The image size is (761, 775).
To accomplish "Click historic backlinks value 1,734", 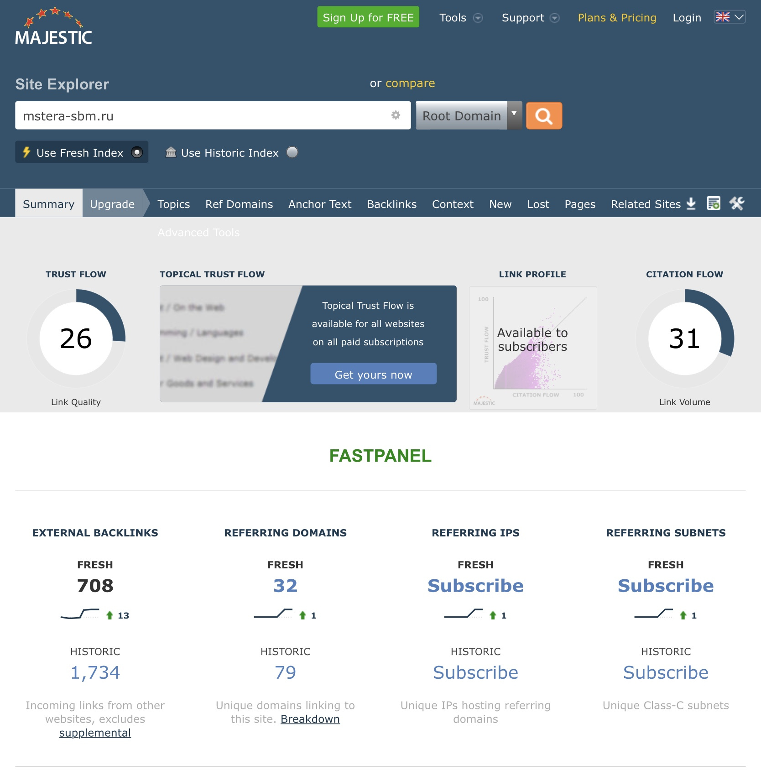I will [95, 672].
